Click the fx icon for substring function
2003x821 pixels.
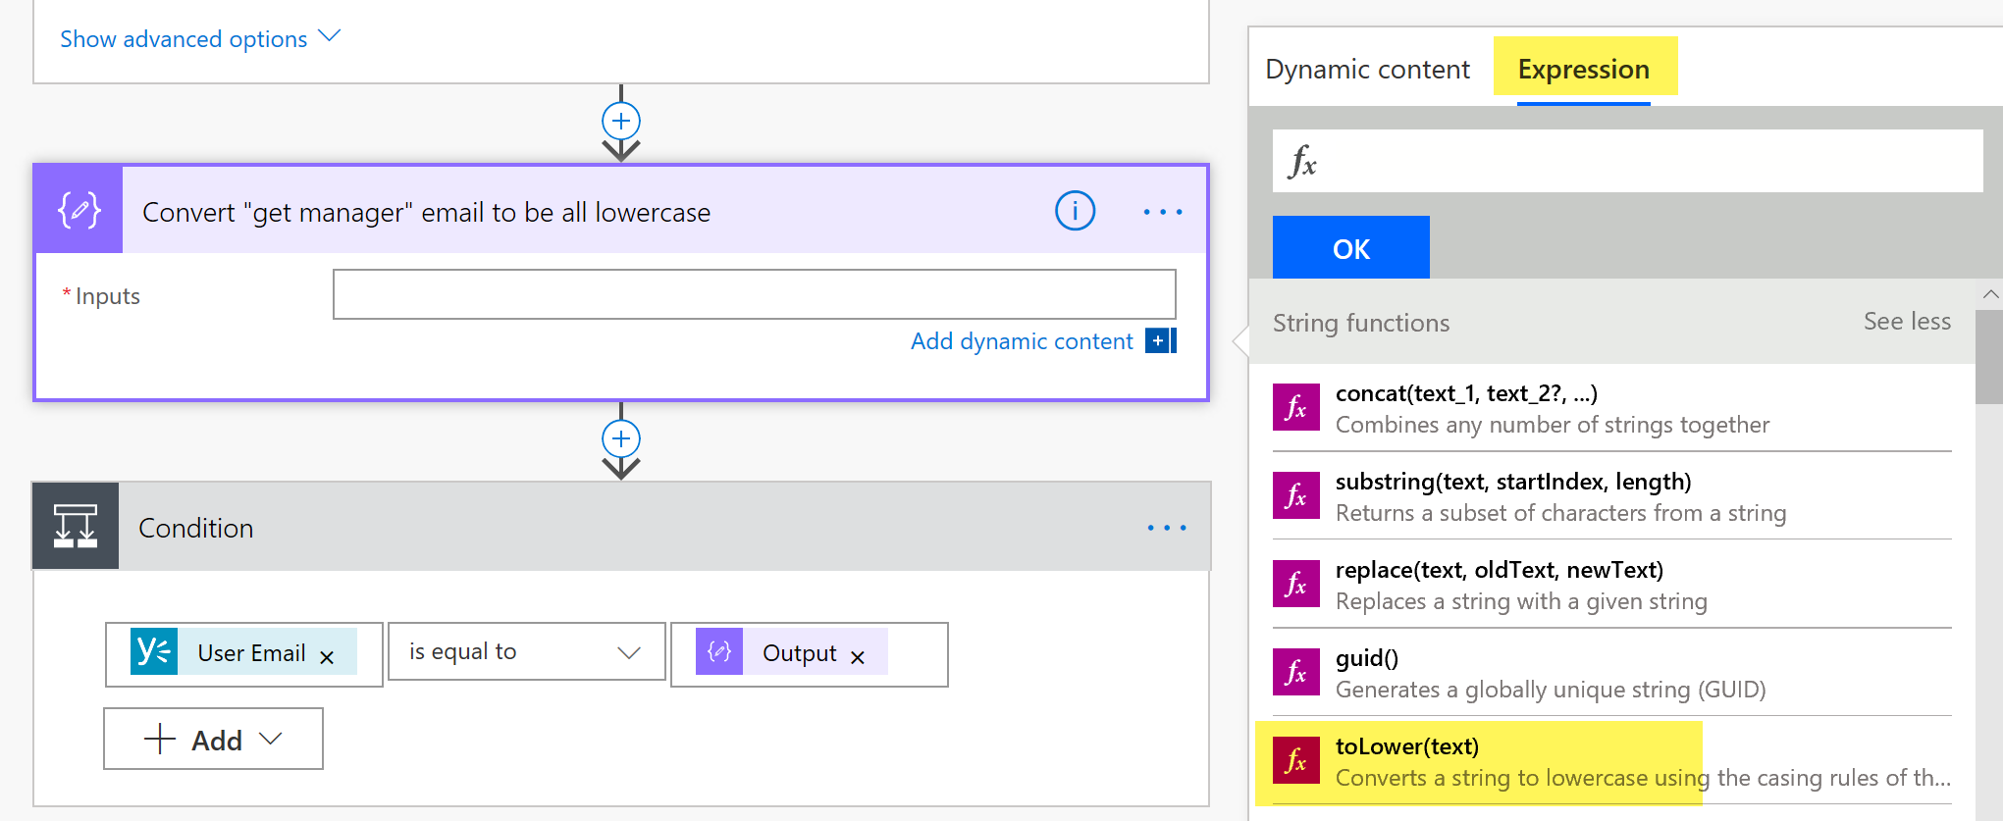[x=1296, y=495]
